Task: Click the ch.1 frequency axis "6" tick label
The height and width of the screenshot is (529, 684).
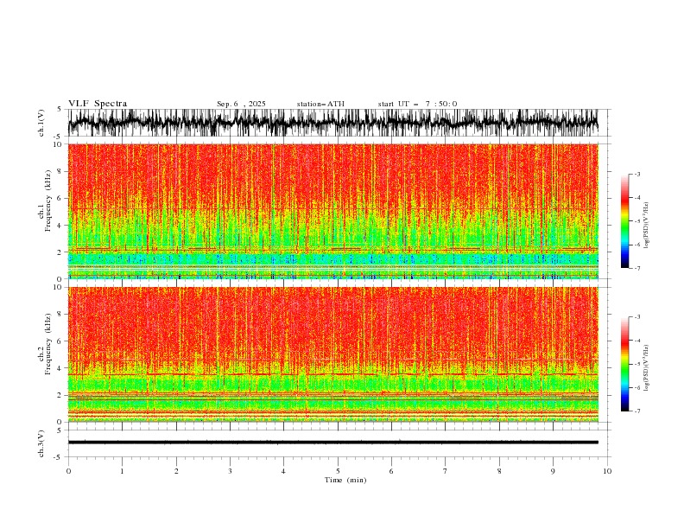Action: 60,198
